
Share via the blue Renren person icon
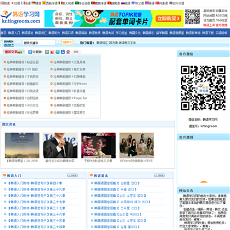coord(63,52)
